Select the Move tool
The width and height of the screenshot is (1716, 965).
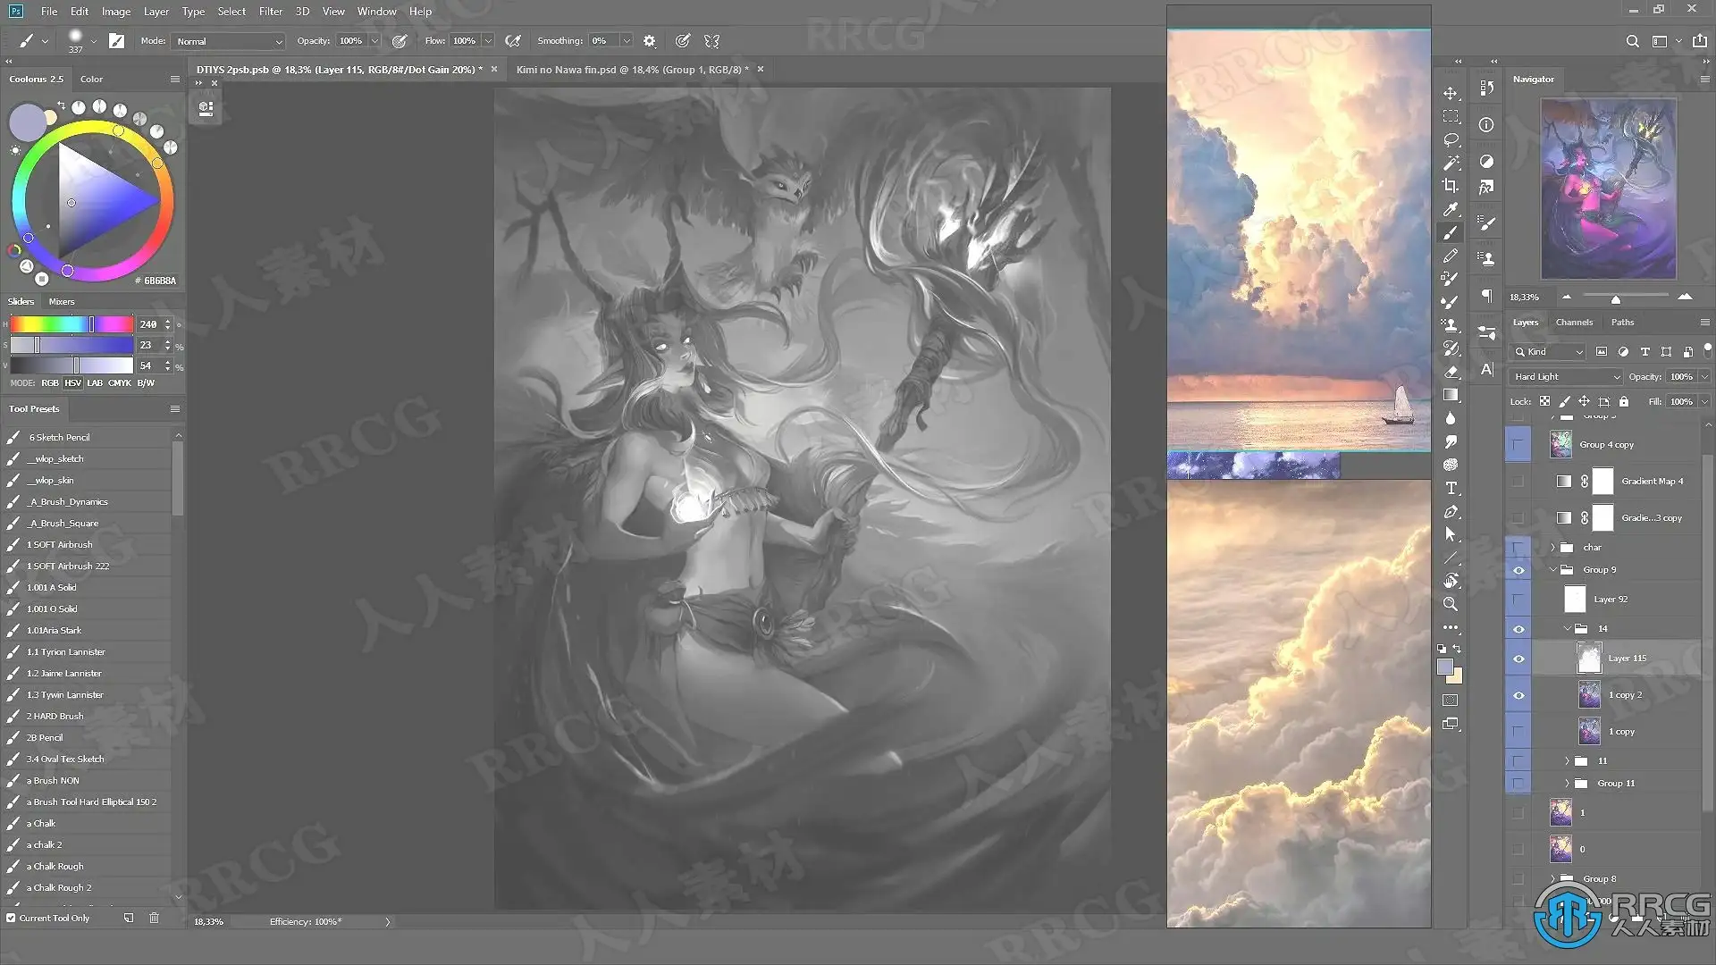coord(1451,93)
